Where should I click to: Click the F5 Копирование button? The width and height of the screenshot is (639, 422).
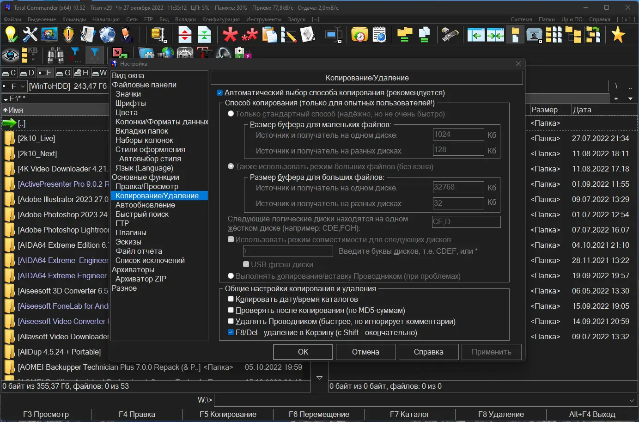[228, 414]
